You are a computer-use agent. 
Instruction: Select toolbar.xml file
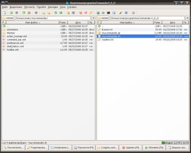click(x=48, y=50)
